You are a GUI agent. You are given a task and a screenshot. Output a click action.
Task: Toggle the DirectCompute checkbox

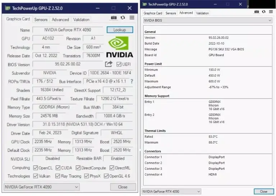tap(78, 168)
